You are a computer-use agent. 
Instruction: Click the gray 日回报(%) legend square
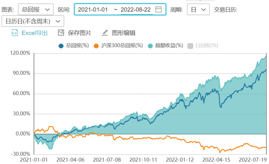190,46
